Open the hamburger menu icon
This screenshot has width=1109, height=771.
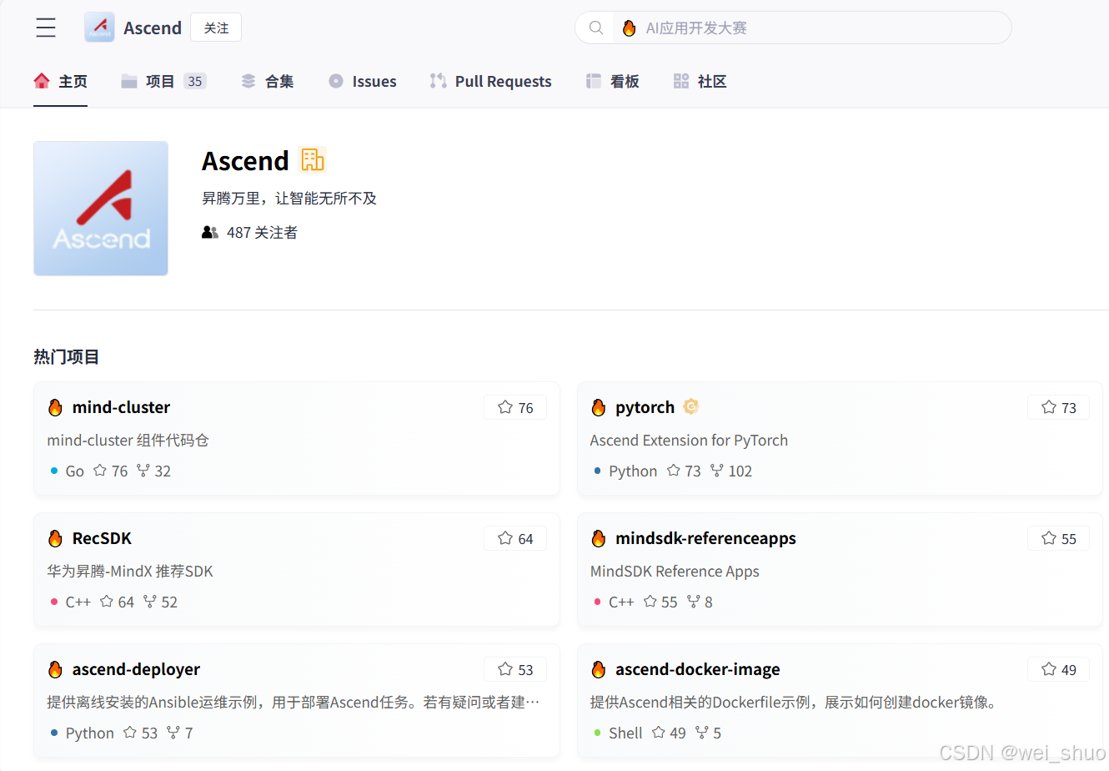(x=46, y=28)
